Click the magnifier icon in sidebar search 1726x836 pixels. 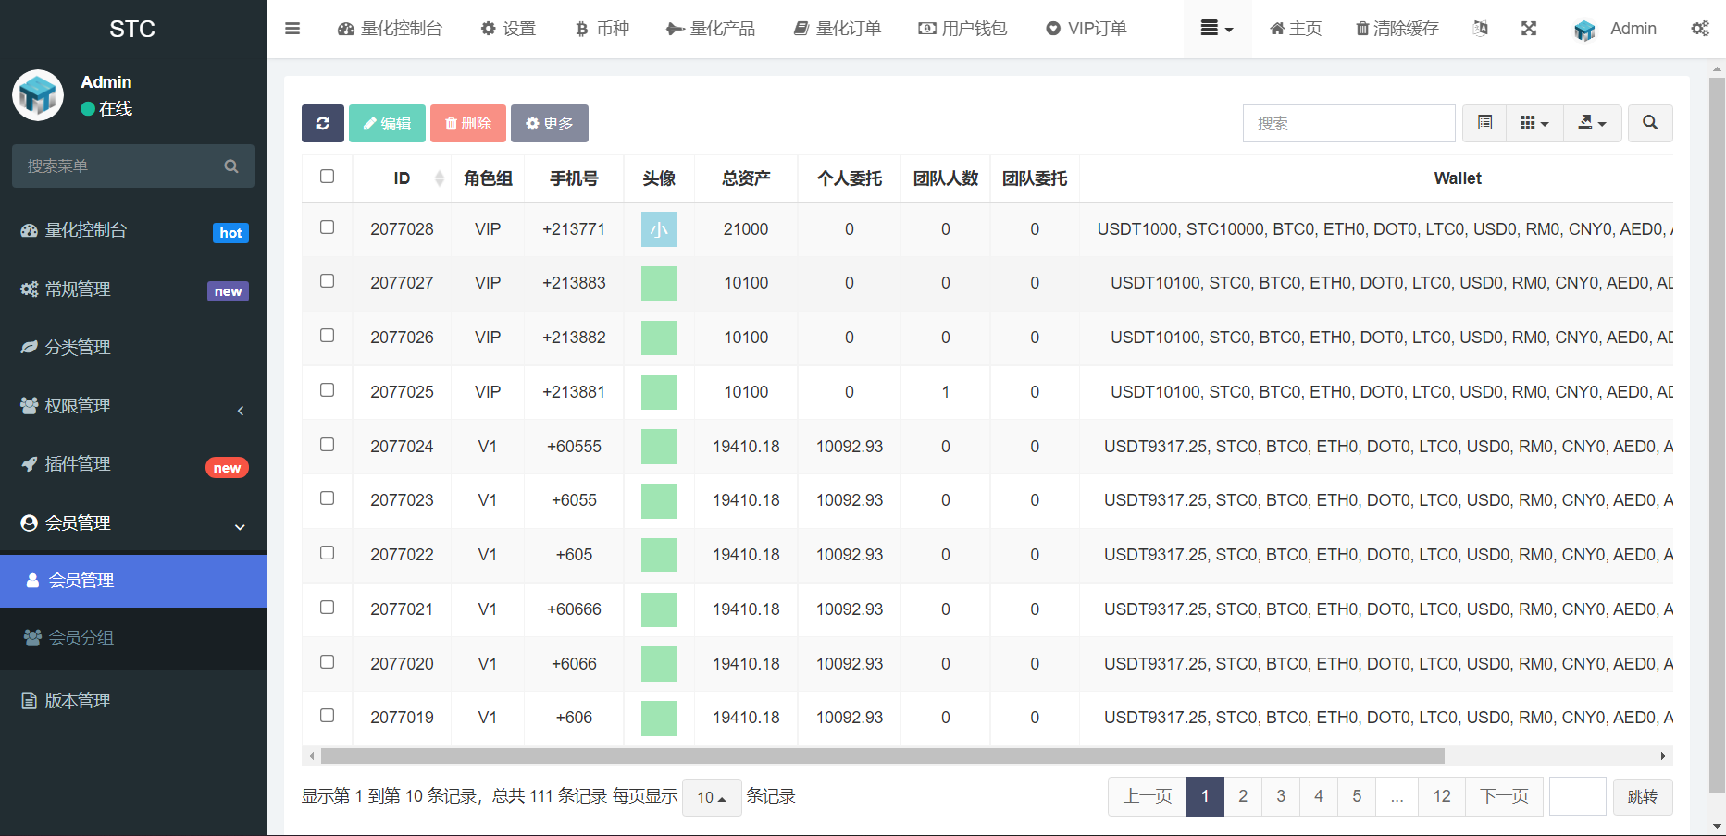[231, 166]
